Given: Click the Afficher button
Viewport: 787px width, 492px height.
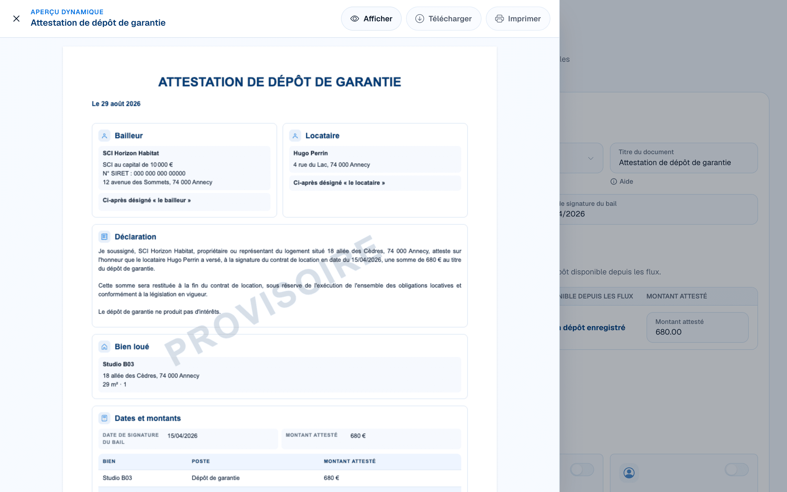Looking at the screenshot, I should [371, 19].
